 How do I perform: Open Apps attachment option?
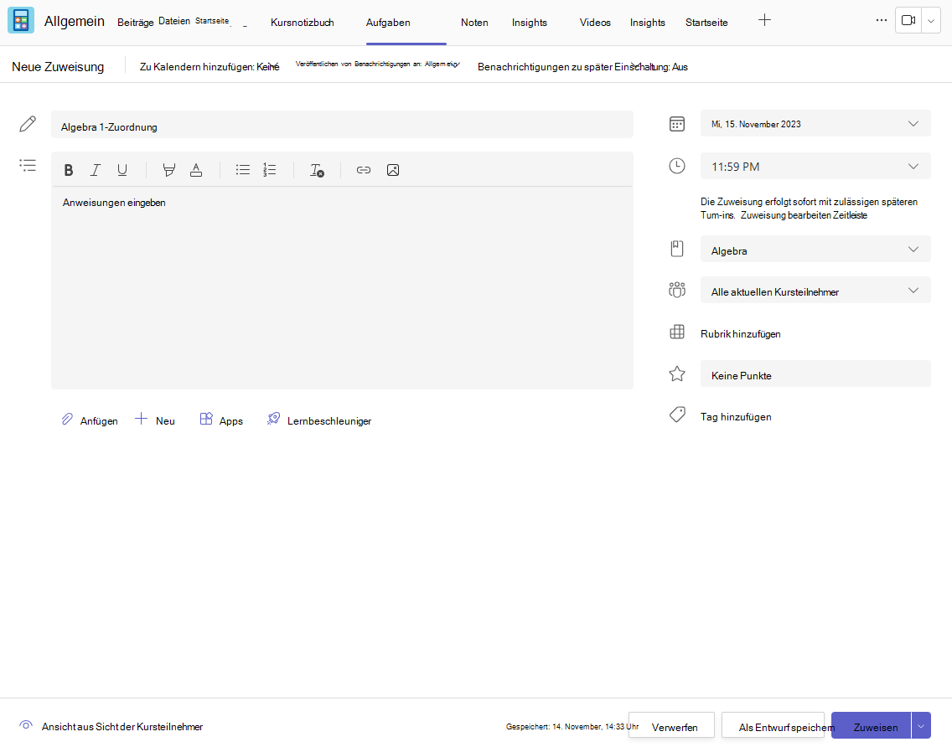tap(221, 420)
